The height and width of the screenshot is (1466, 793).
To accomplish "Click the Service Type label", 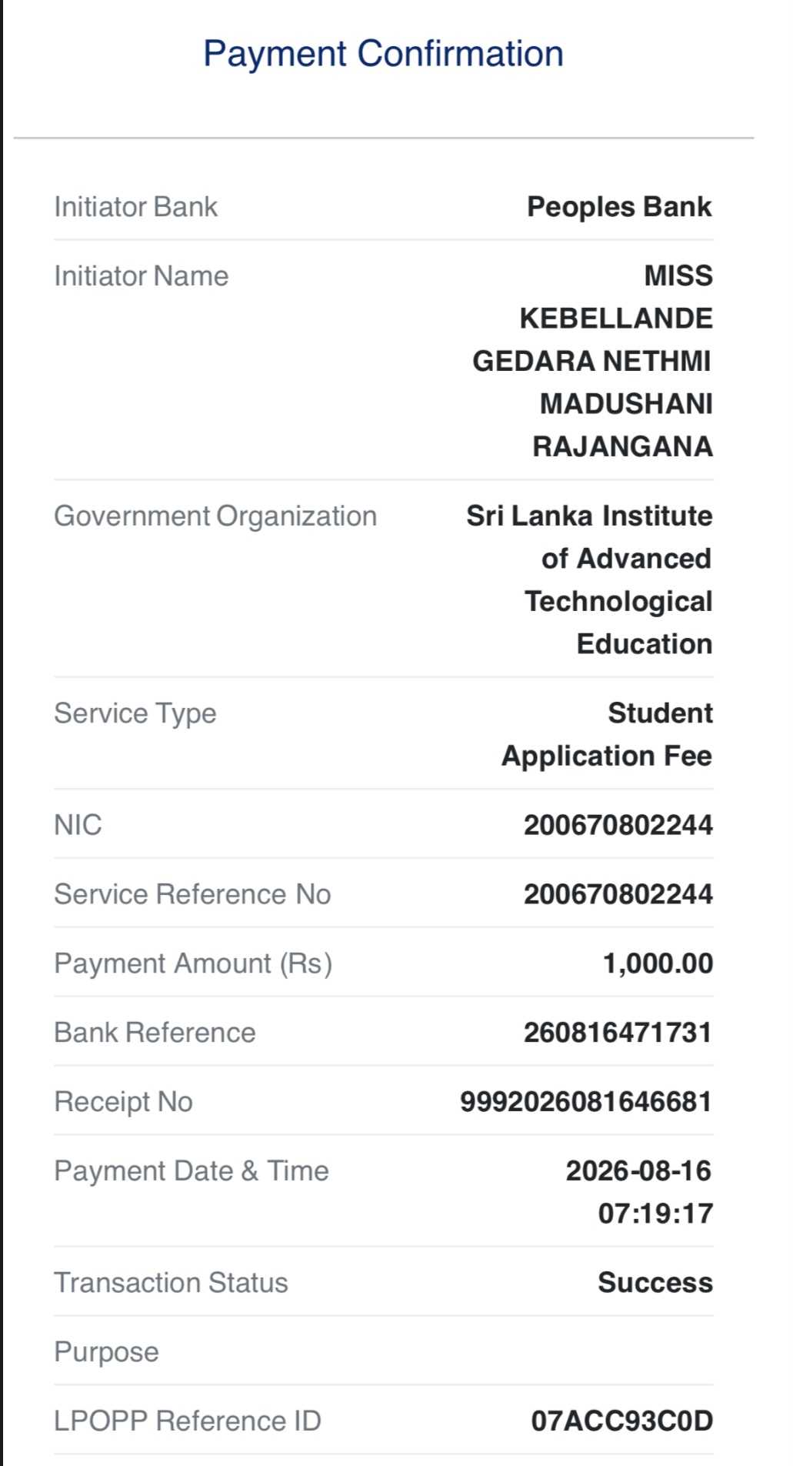I will point(135,714).
